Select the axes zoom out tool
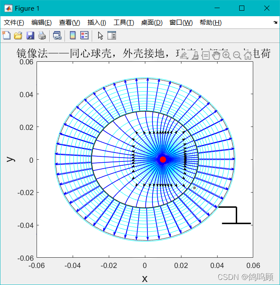Screen dimensions: 280x285 coord(237,55)
